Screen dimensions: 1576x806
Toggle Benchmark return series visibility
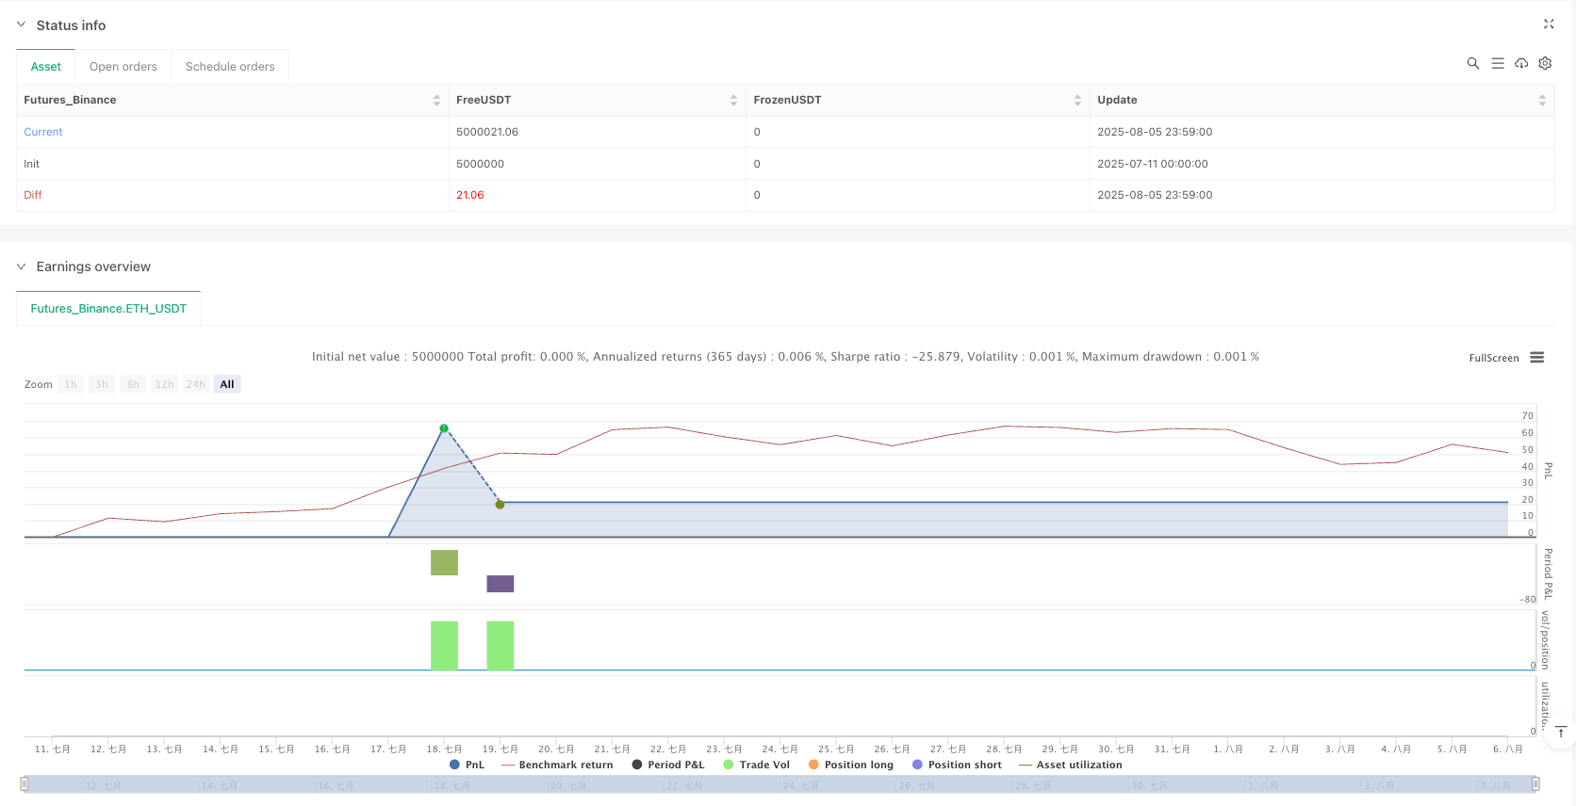[557, 765]
